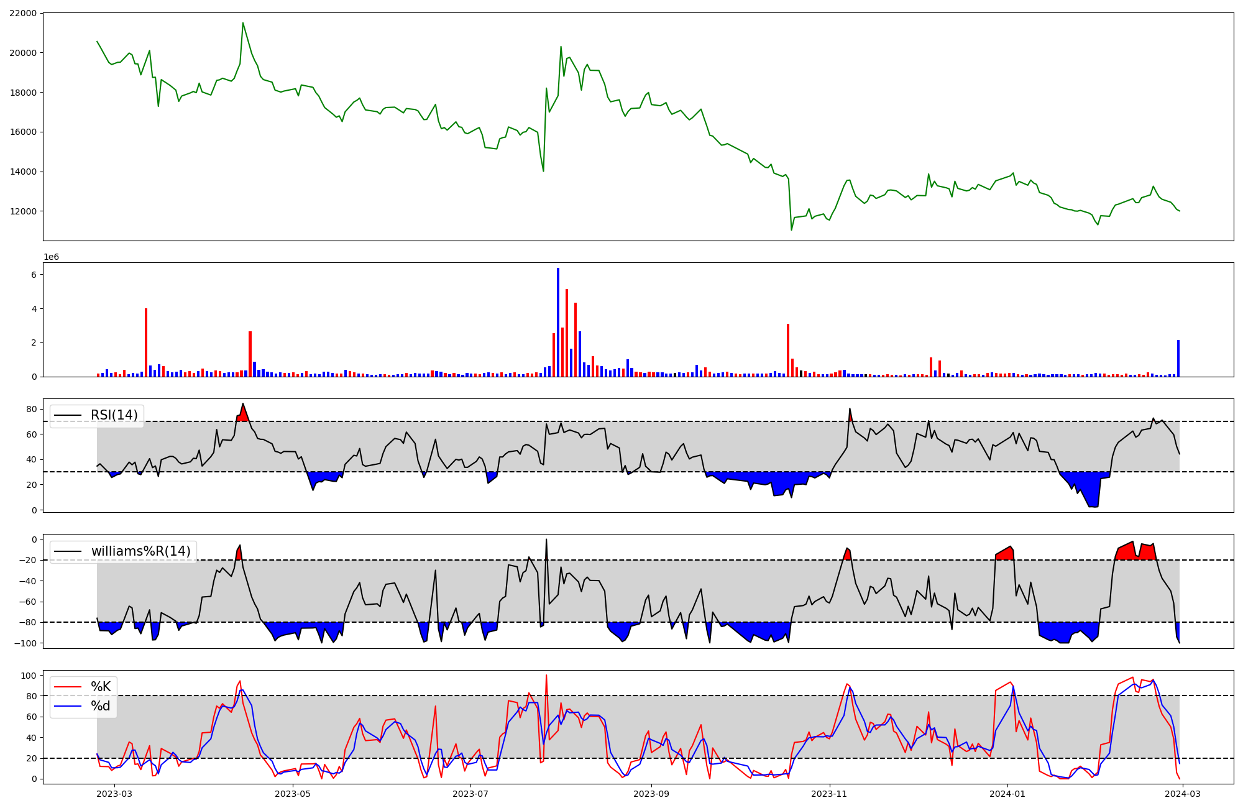The image size is (1243, 808).
Task: Click the %d legend entry
Action: coord(101,706)
